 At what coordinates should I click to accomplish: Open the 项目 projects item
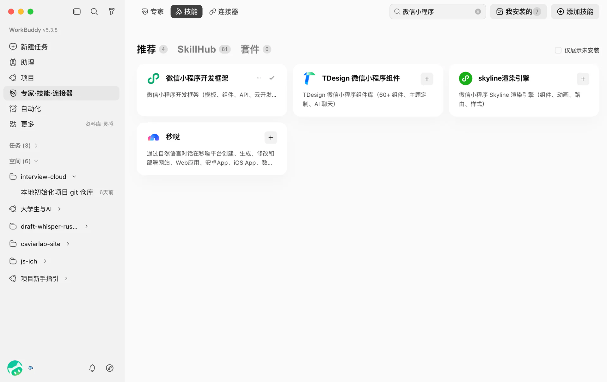tap(62, 78)
